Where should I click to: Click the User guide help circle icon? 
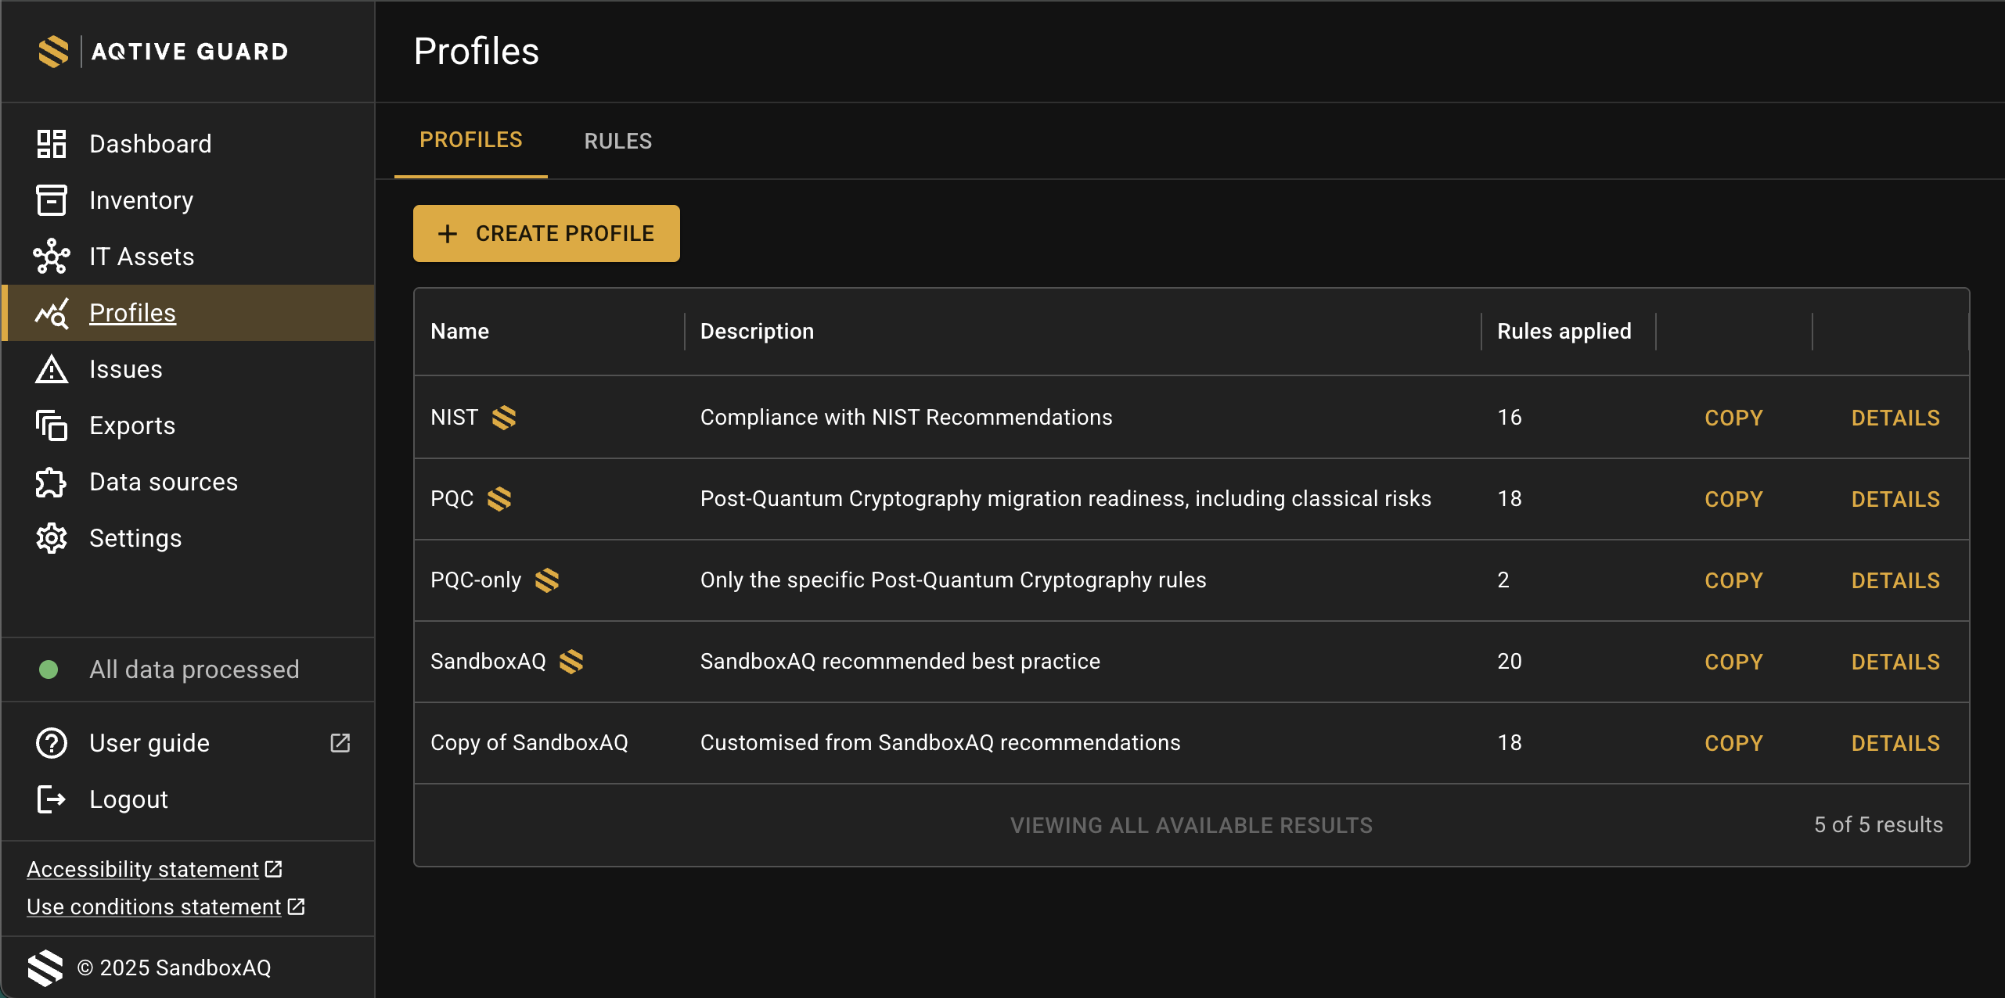(x=52, y=743)
